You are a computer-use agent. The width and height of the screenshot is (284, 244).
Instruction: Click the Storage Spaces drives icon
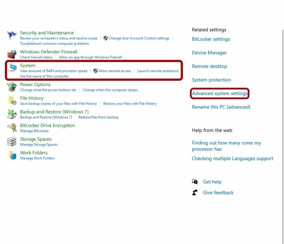click(x=12, y=141)
